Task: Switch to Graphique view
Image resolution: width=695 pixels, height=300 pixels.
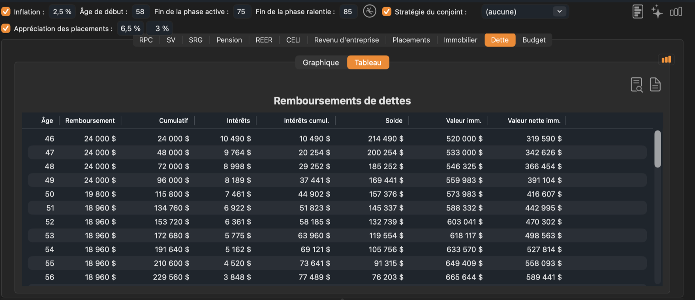Action: [321, 62]
